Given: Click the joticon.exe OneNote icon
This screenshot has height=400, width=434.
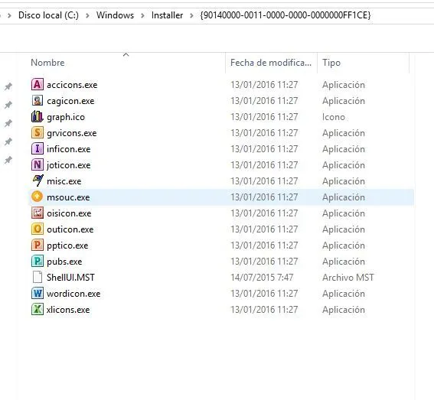Looking at the screenshot, I should (38, 164).
